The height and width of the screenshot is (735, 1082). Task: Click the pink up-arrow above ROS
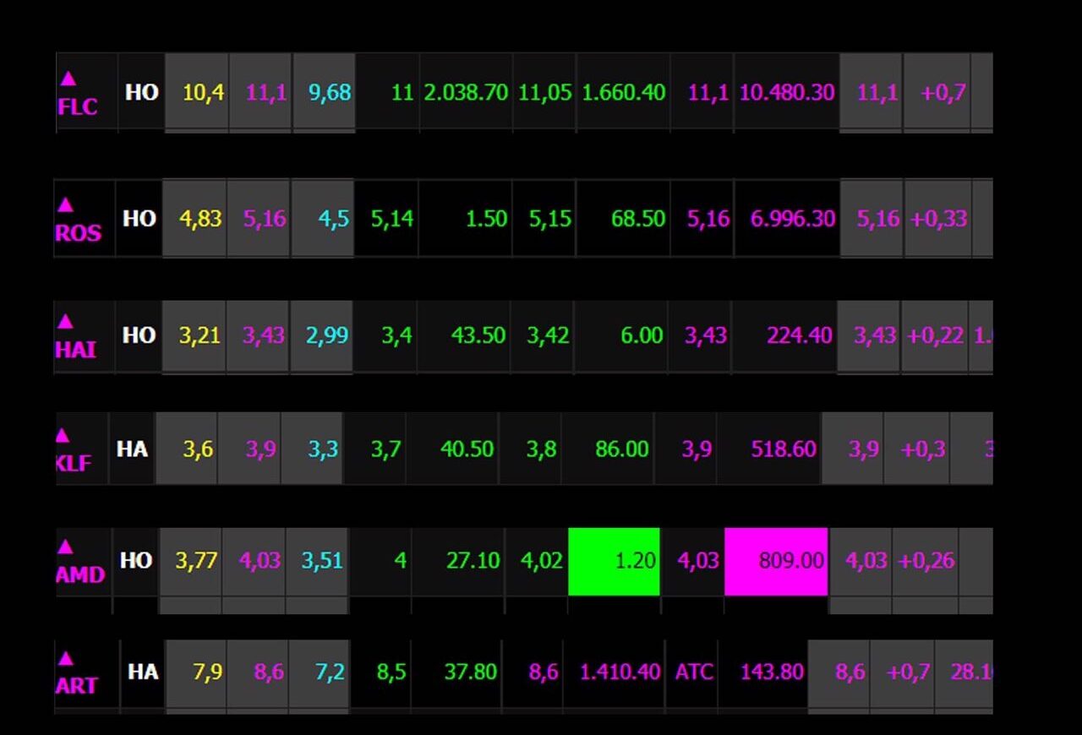[66, 205]
